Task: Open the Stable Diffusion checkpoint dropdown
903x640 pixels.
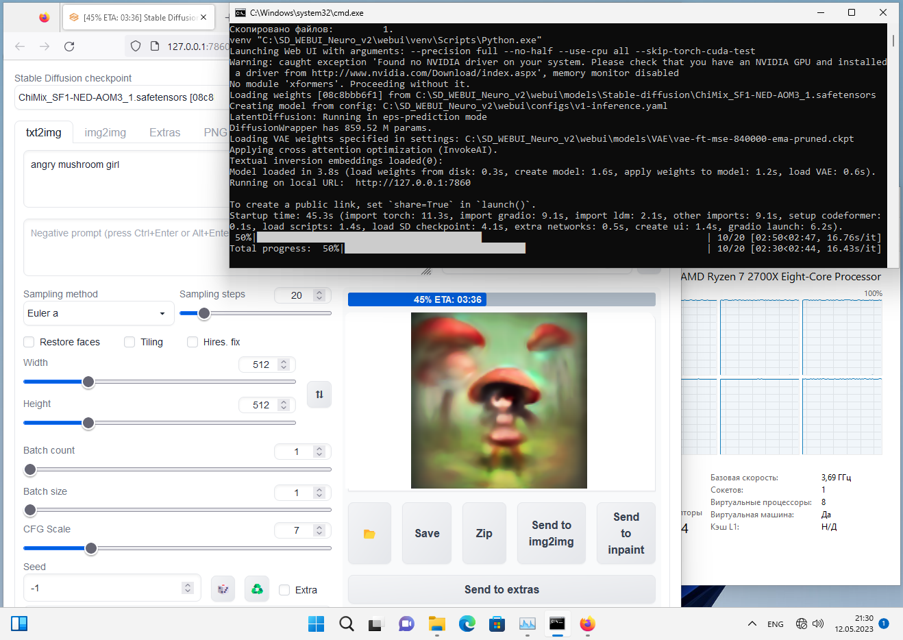Action: (x=121, y=97)
